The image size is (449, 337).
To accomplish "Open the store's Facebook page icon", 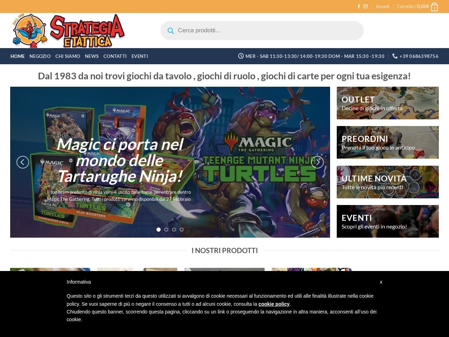I will (358, 6).
